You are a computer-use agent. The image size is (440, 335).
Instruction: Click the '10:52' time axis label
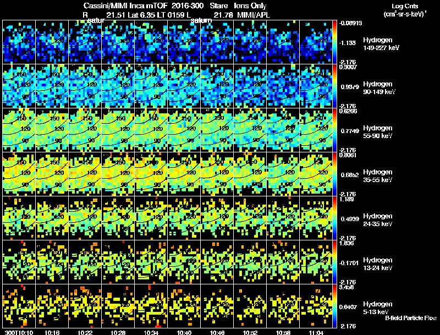pyautogui.click(x=250, y=332)
